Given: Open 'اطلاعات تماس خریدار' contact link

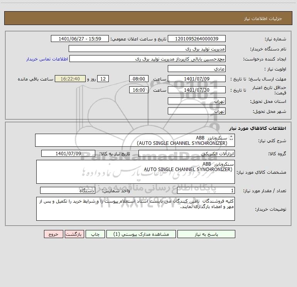Looking at the screenshot, I should (x=47, y=59).
